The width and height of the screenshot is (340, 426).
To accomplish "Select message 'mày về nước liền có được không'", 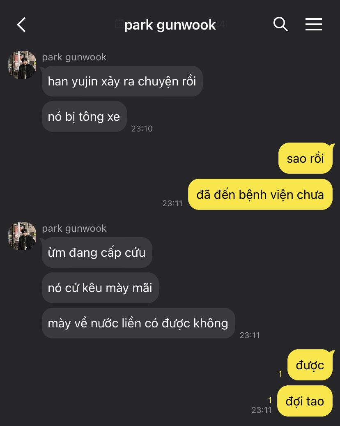I will pyautogui.click(x=138, y=323).
